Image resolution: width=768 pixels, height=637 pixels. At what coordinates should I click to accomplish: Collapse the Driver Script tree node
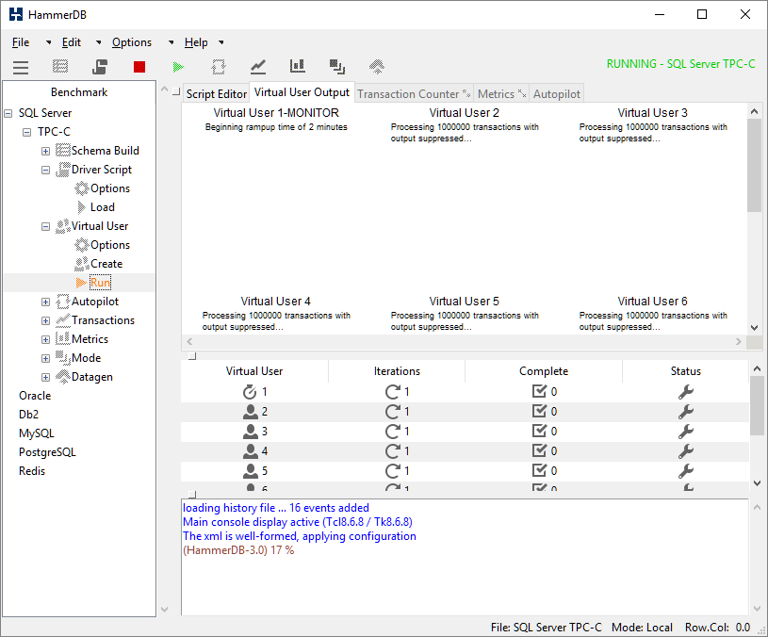(45, 170)
